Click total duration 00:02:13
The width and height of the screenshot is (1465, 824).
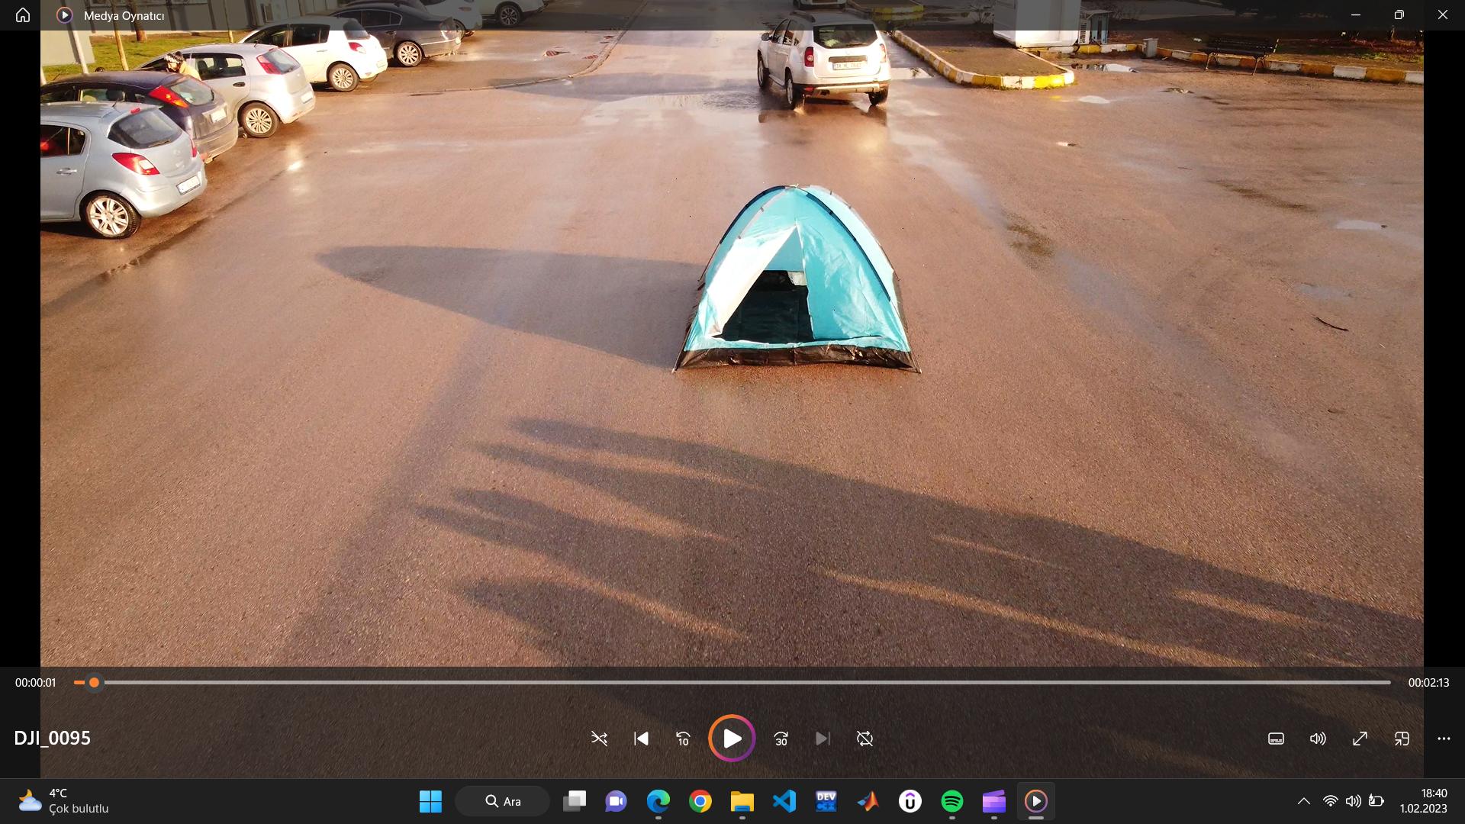pos(1428,683)
